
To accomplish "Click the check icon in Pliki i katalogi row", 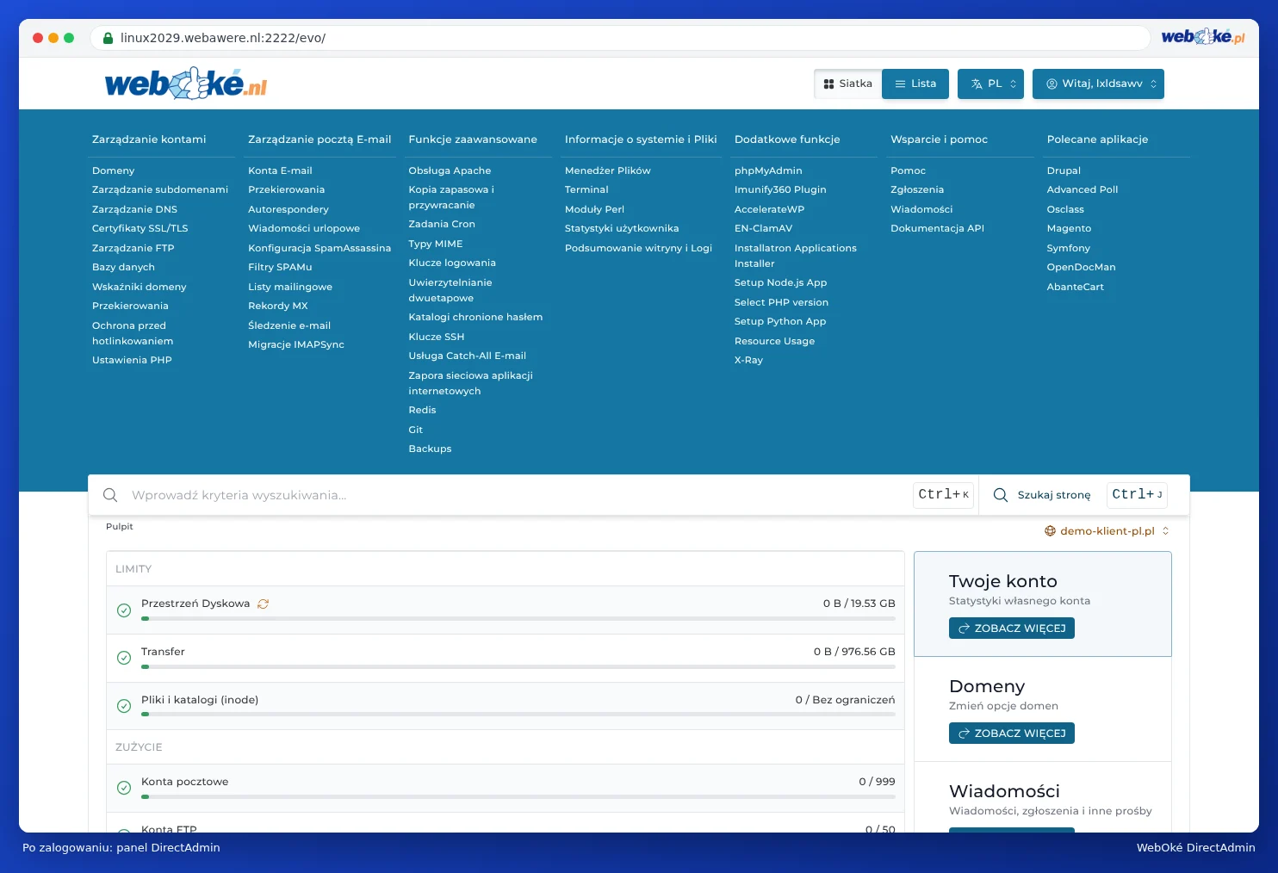I will pos(124,706).
